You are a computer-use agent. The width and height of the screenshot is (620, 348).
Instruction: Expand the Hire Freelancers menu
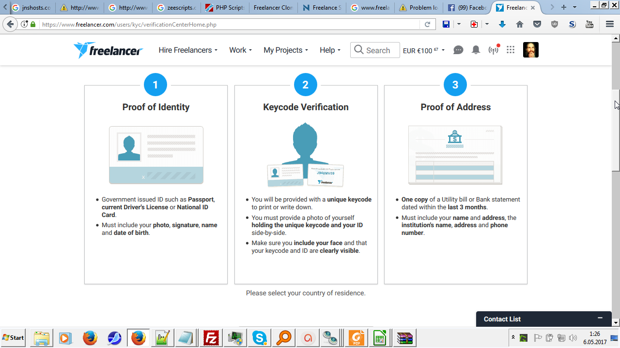pos(188,50)
